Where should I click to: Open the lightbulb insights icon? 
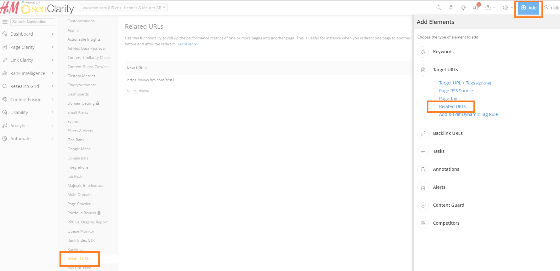(x=463, y=8)
